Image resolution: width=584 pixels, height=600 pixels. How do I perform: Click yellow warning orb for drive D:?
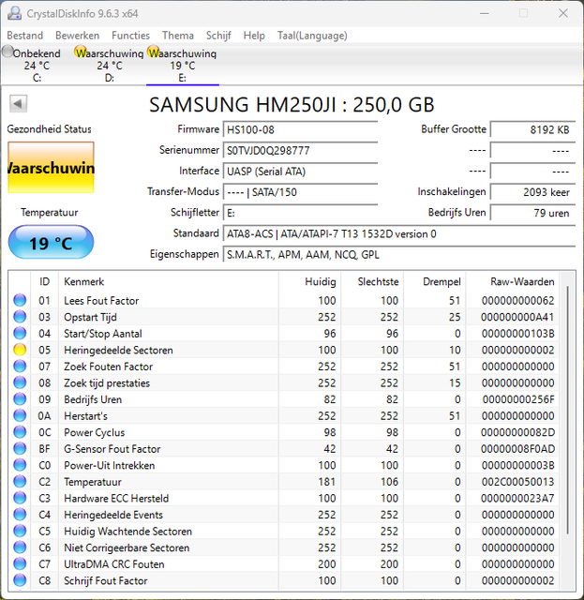click(81, 52)
